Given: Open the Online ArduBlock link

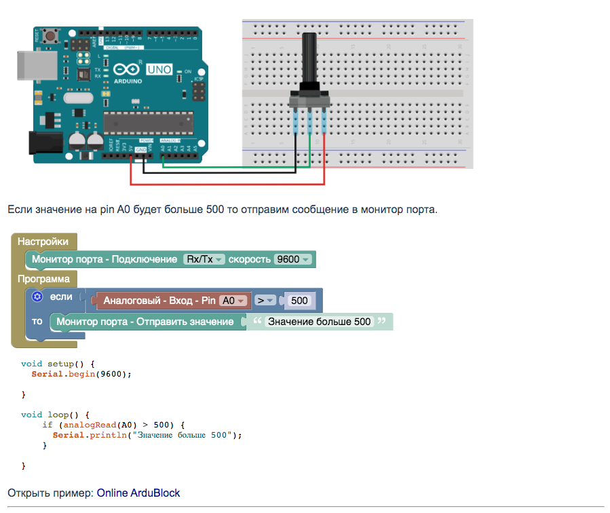Looking at the screenshot, I should pos(138,493).
